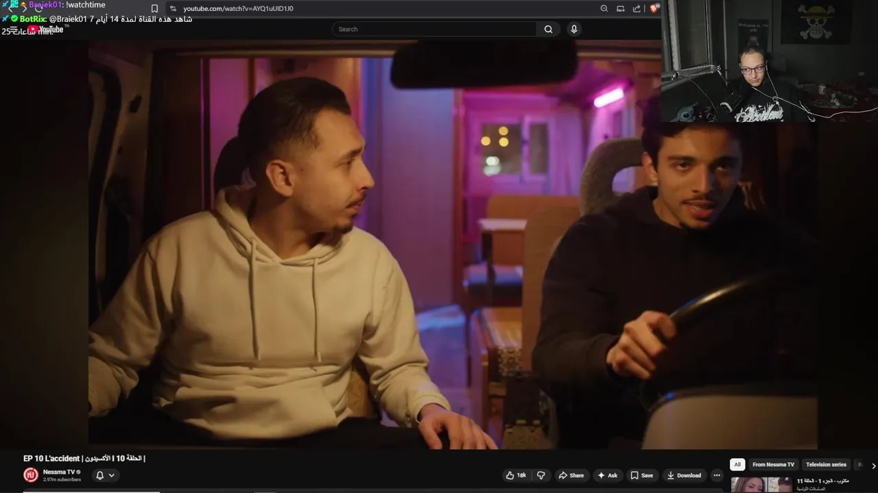Click the EP 10 L'accident video title
Image resolution: width=878 pixels, height=493 pixels.
coord(84,458)
